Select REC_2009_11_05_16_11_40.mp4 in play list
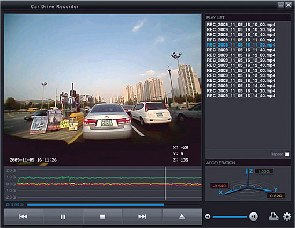This screenshot has width=295, height=228. tap(241, 50)
